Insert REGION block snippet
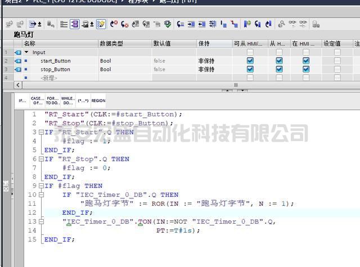360x267 pixels. pyautogui.click(x=98, y=101)
